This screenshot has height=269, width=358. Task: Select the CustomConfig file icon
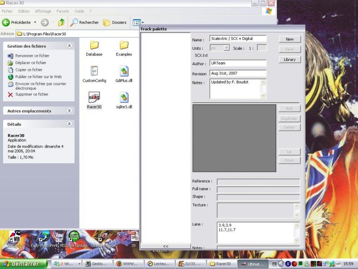tap(94, 71)
